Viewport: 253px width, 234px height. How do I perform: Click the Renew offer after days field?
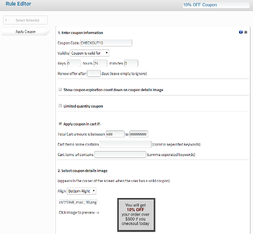click(94, 73)
